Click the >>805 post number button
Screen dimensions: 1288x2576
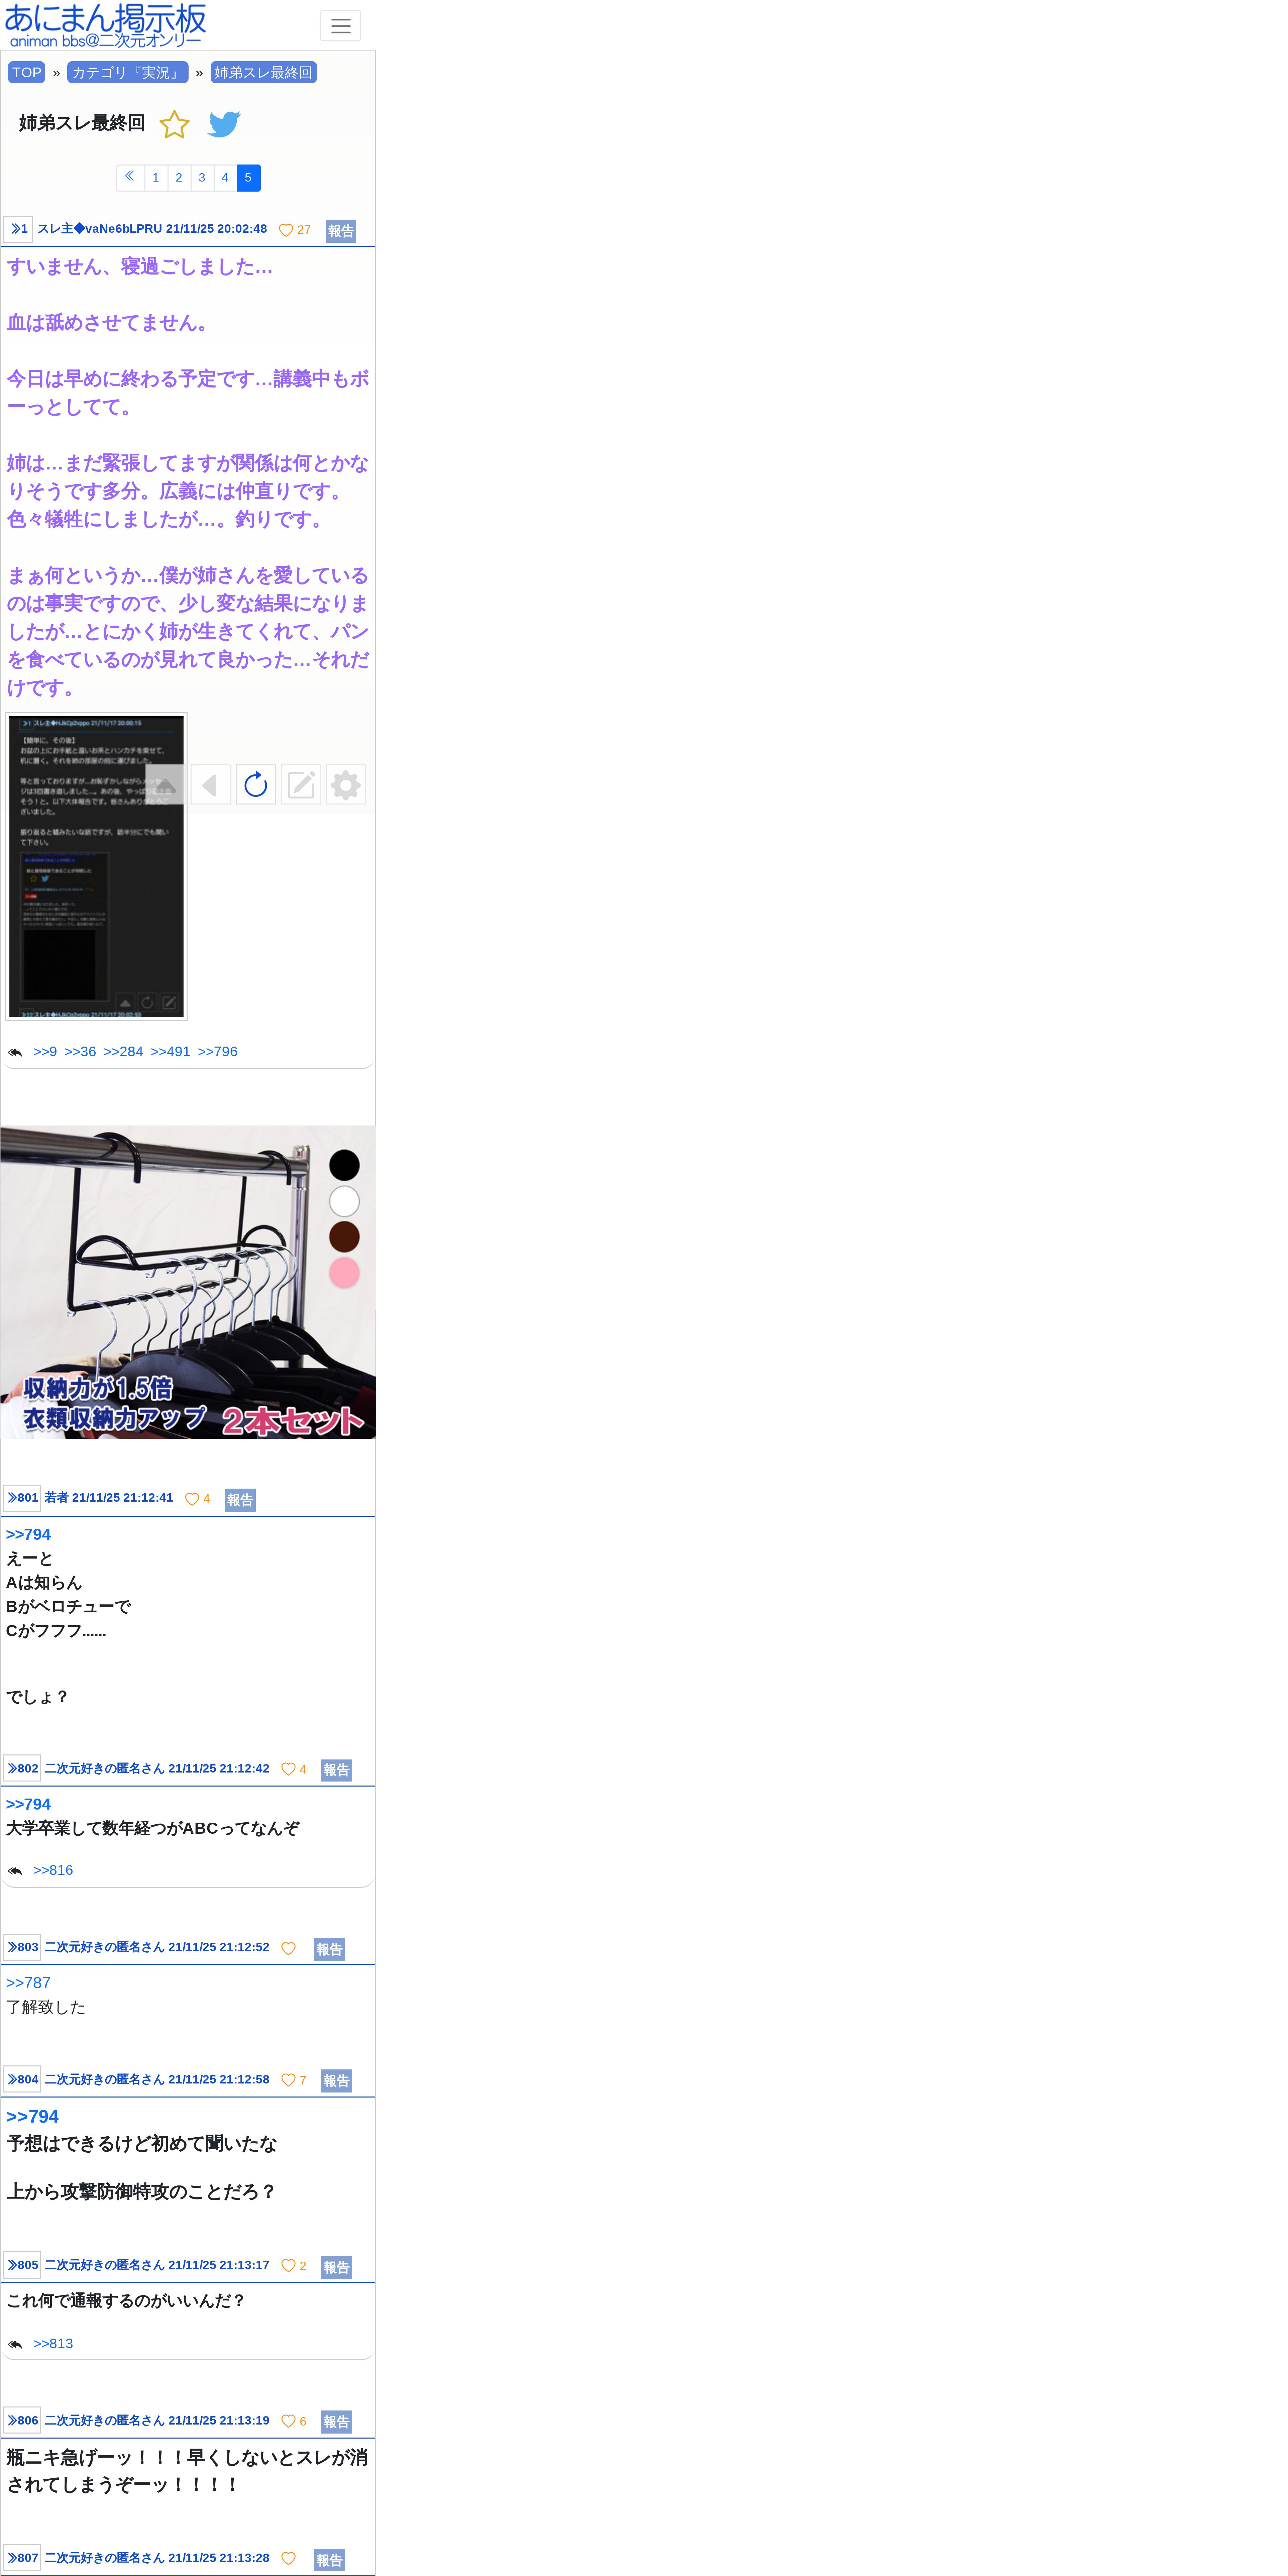[22, 2265]
